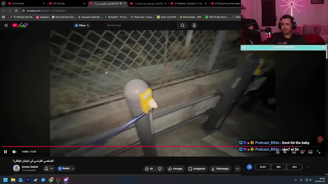Image resolution: width=328 pixels, height=184 pixels.
Task: Focus the Rechercher search field
Action: pyautogui.click(x=141, y=25)
